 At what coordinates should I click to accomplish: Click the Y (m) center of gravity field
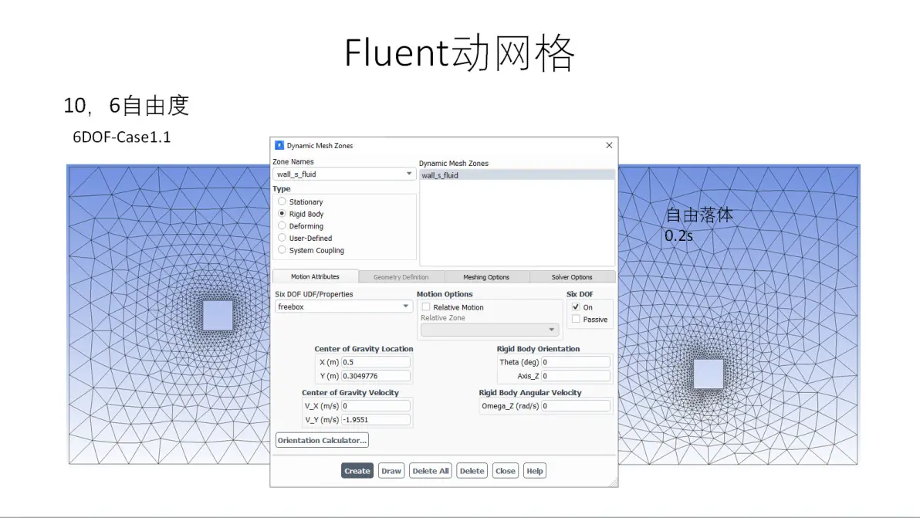(x=376, y=376)
